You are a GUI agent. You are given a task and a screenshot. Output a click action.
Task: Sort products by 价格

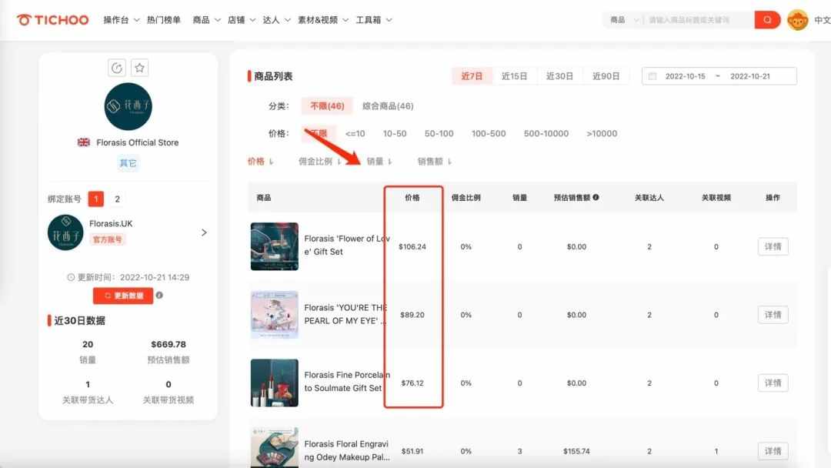260,161
